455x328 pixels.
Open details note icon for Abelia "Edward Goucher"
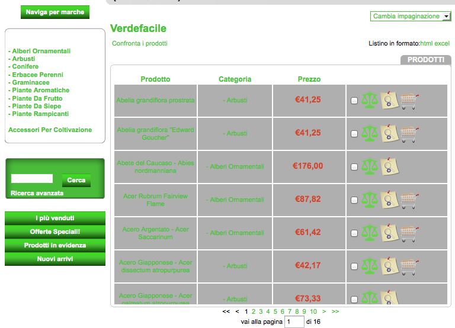point(389,133)
